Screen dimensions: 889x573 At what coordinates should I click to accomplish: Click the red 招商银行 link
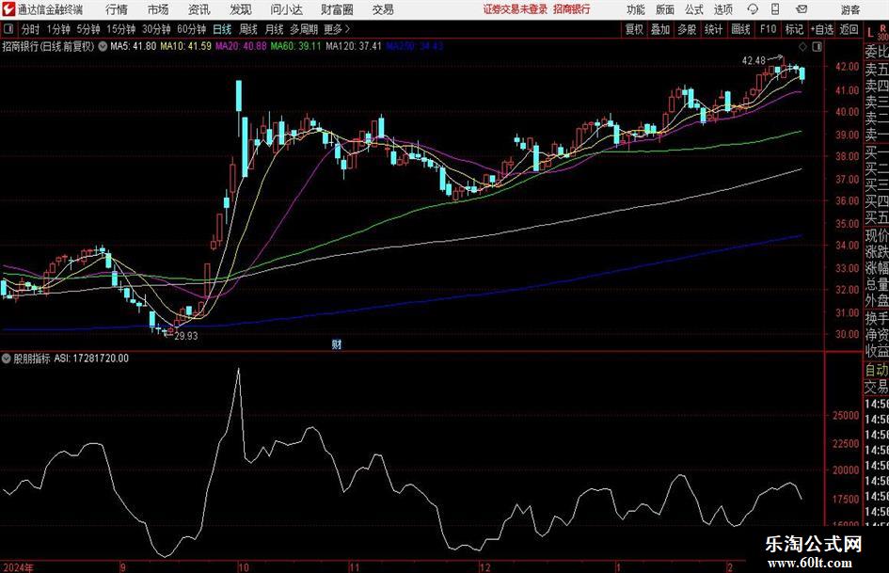point(572,9)
